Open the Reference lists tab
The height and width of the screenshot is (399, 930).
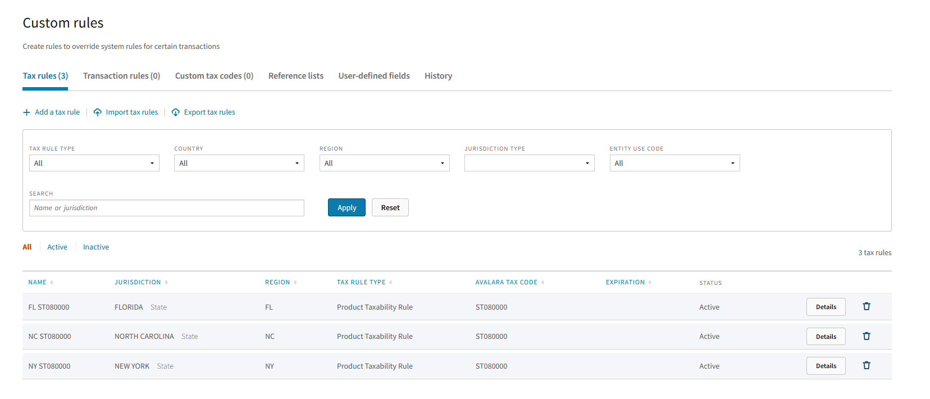[x=295, y=76]
